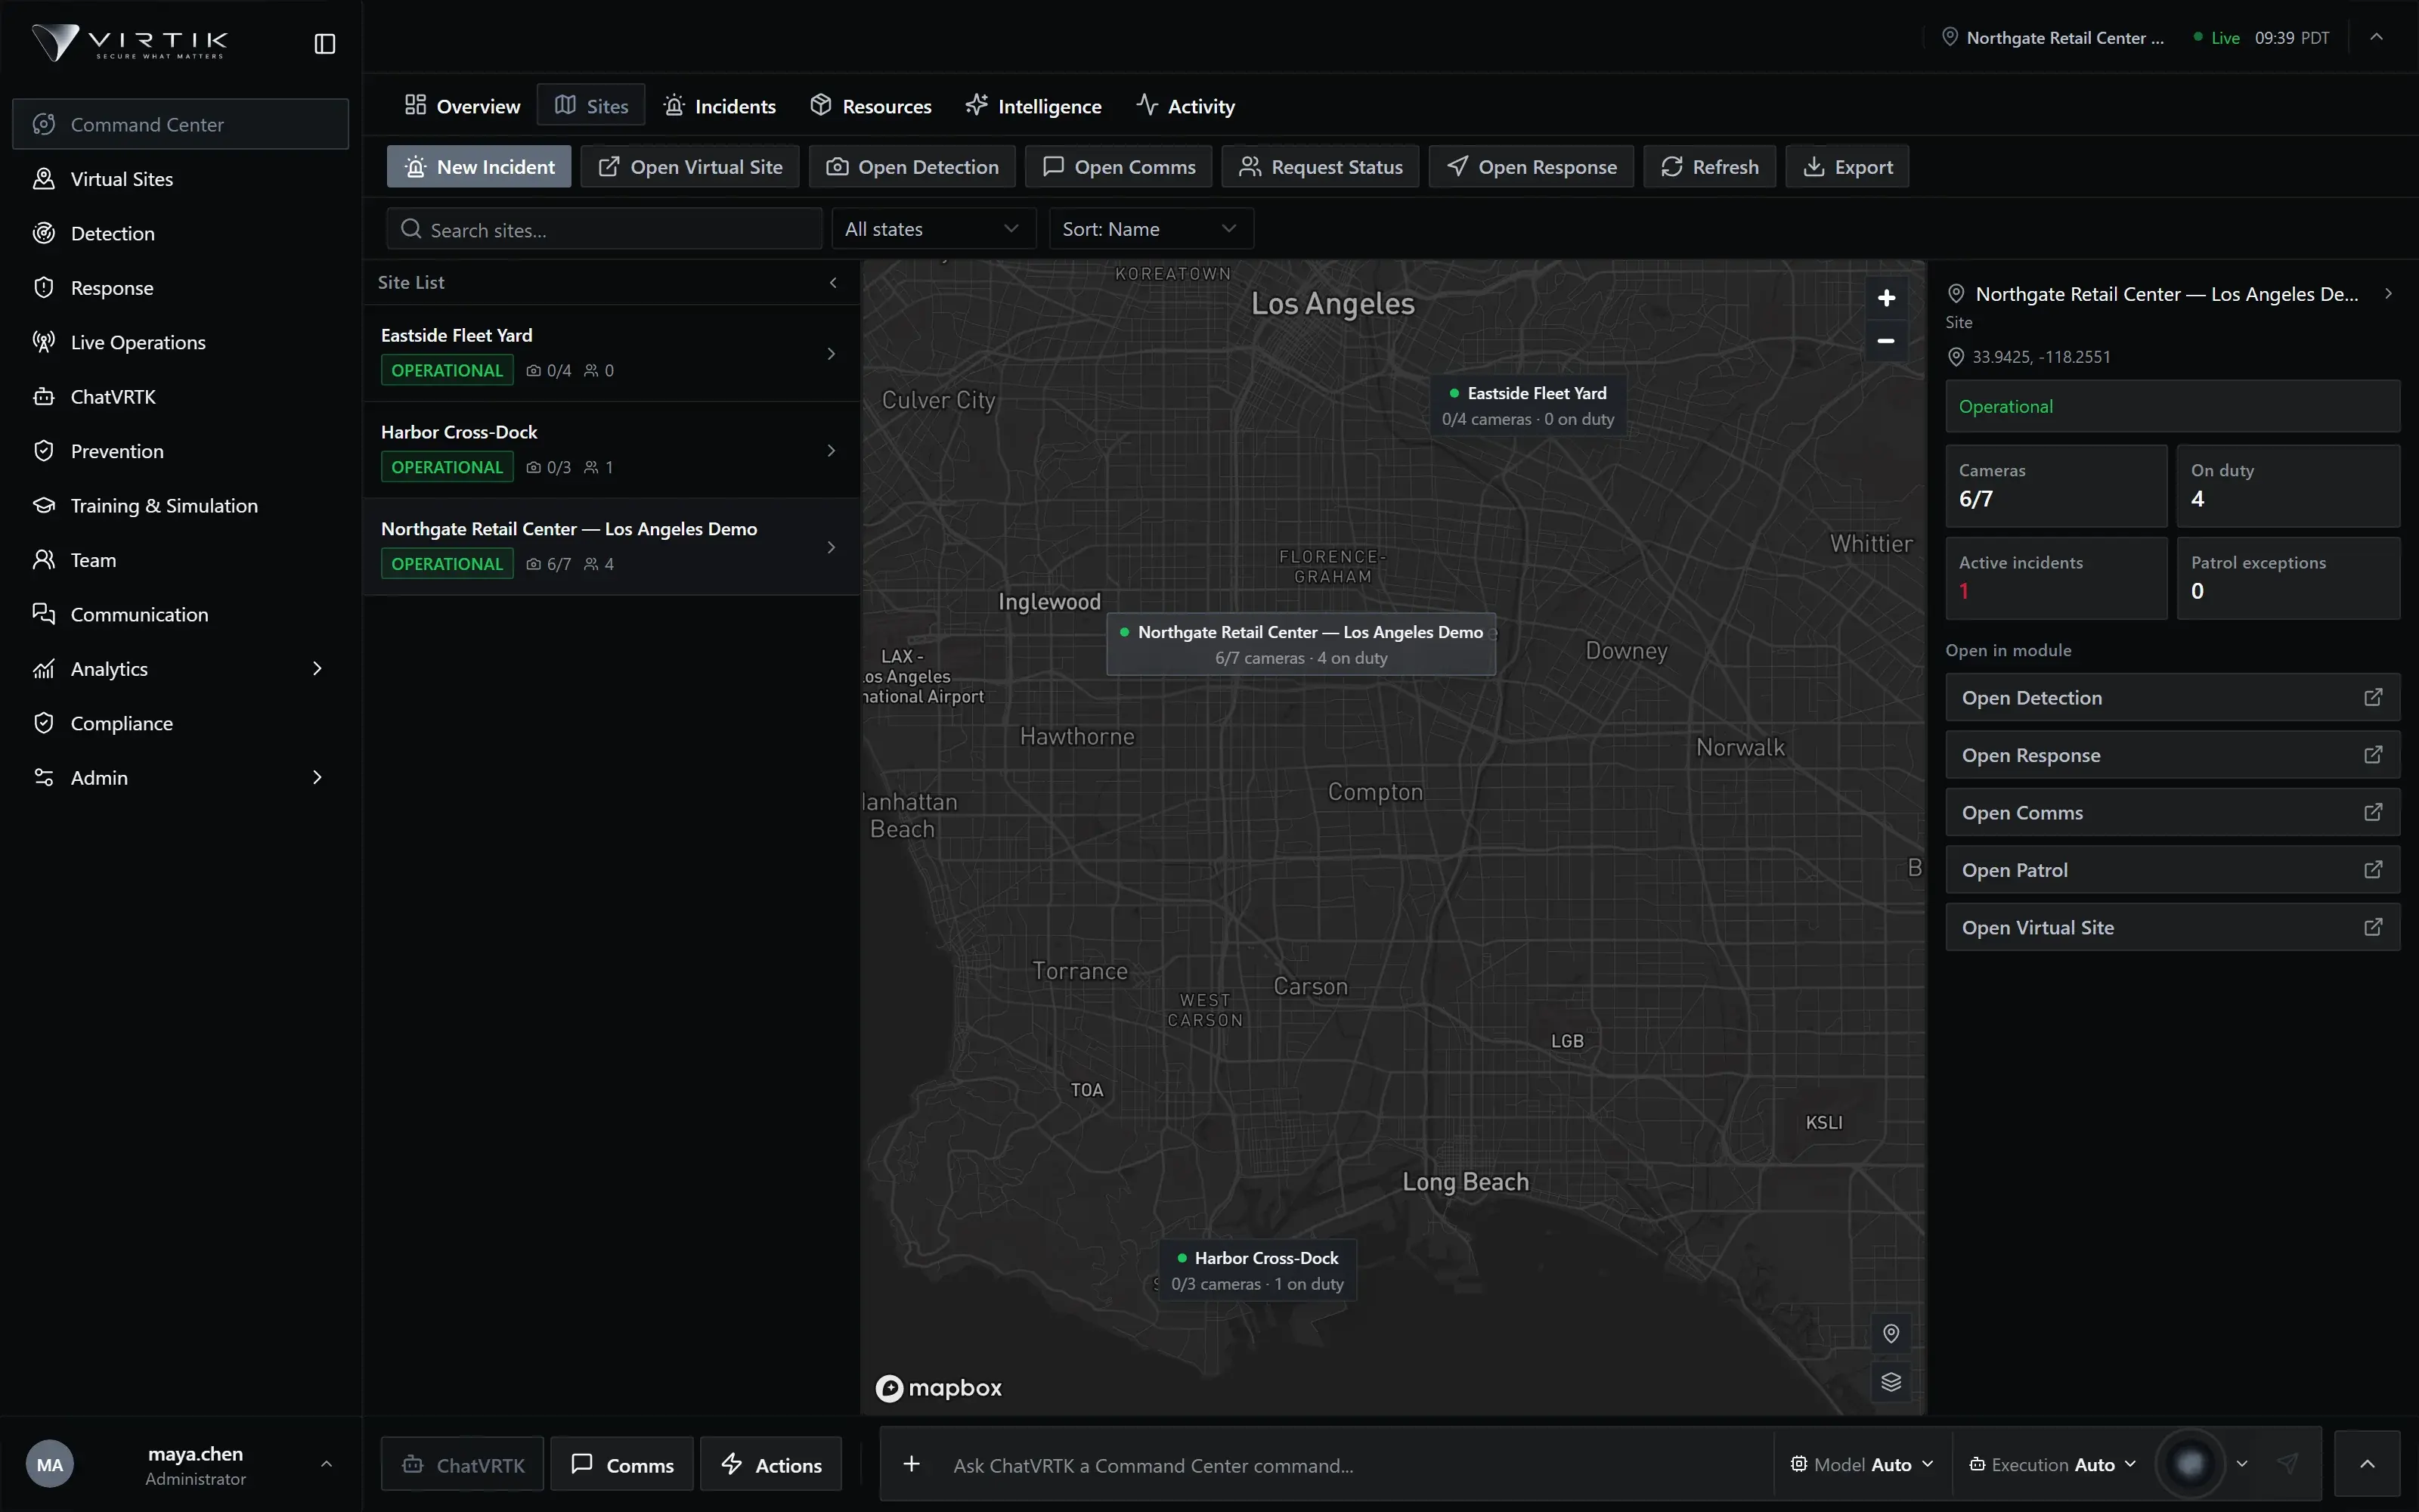Click the Request Status button
2419x1512 pixels.
1321,167
